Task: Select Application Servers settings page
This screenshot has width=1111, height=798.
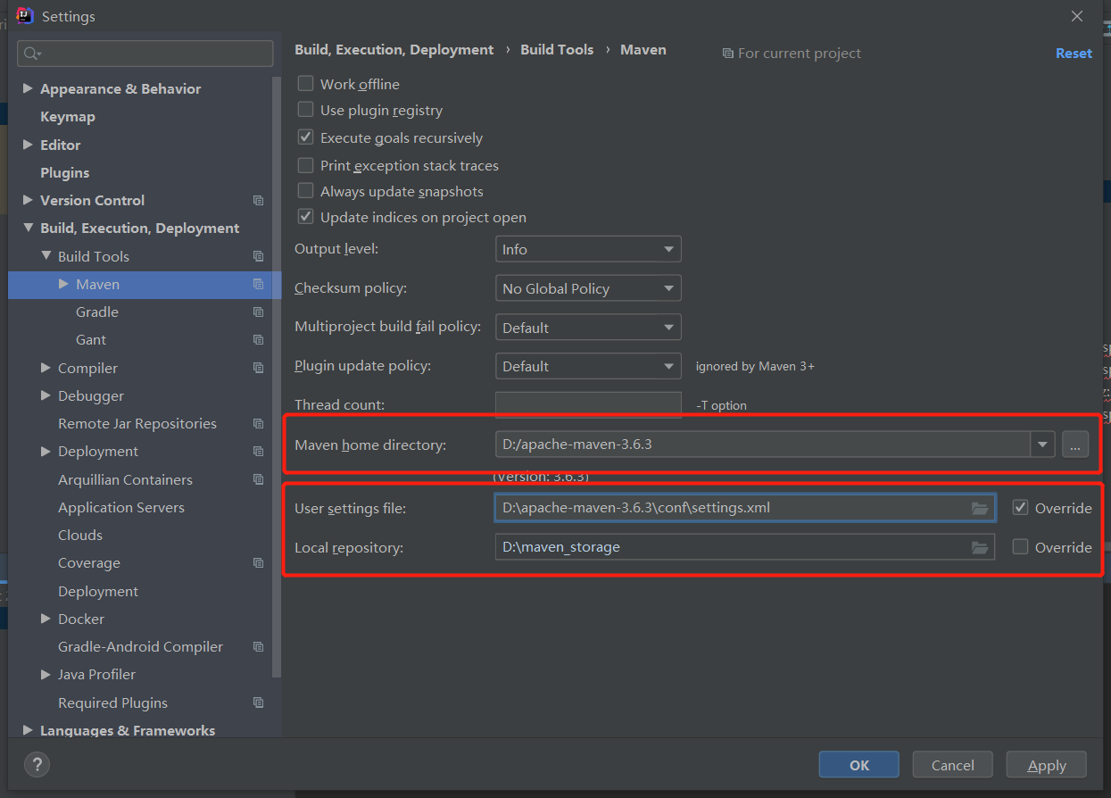Action: [121, 507]
